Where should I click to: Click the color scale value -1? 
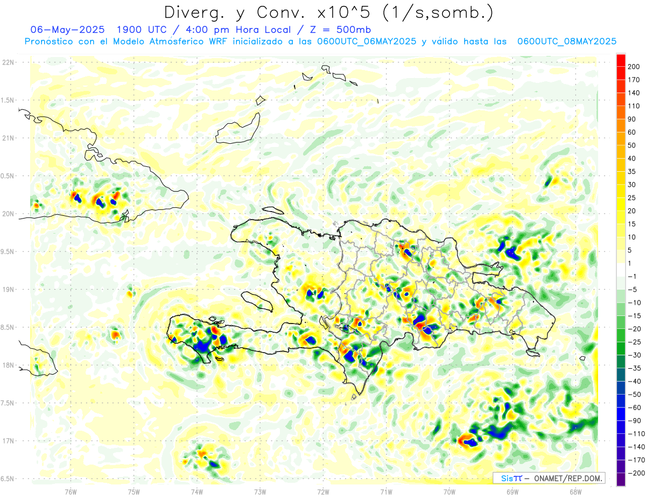coord(633,276)
